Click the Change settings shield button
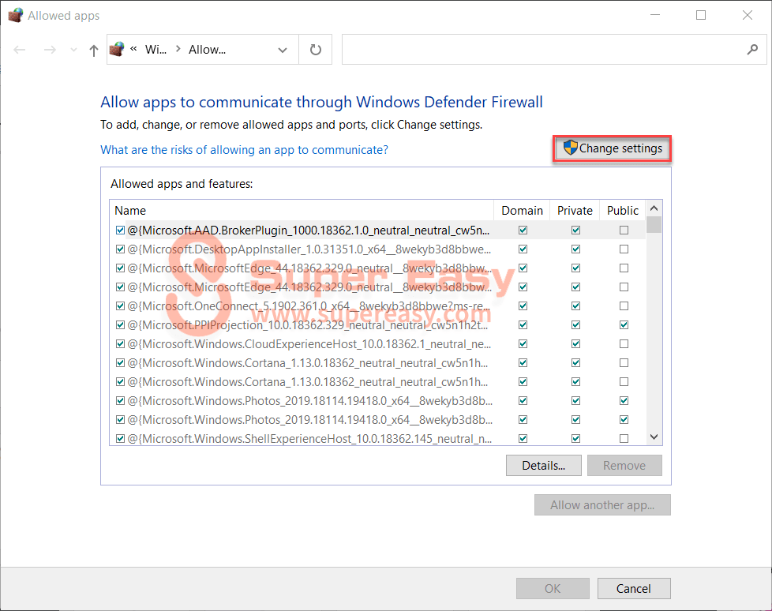The image size is (772, 611). (x=612, y=148)
